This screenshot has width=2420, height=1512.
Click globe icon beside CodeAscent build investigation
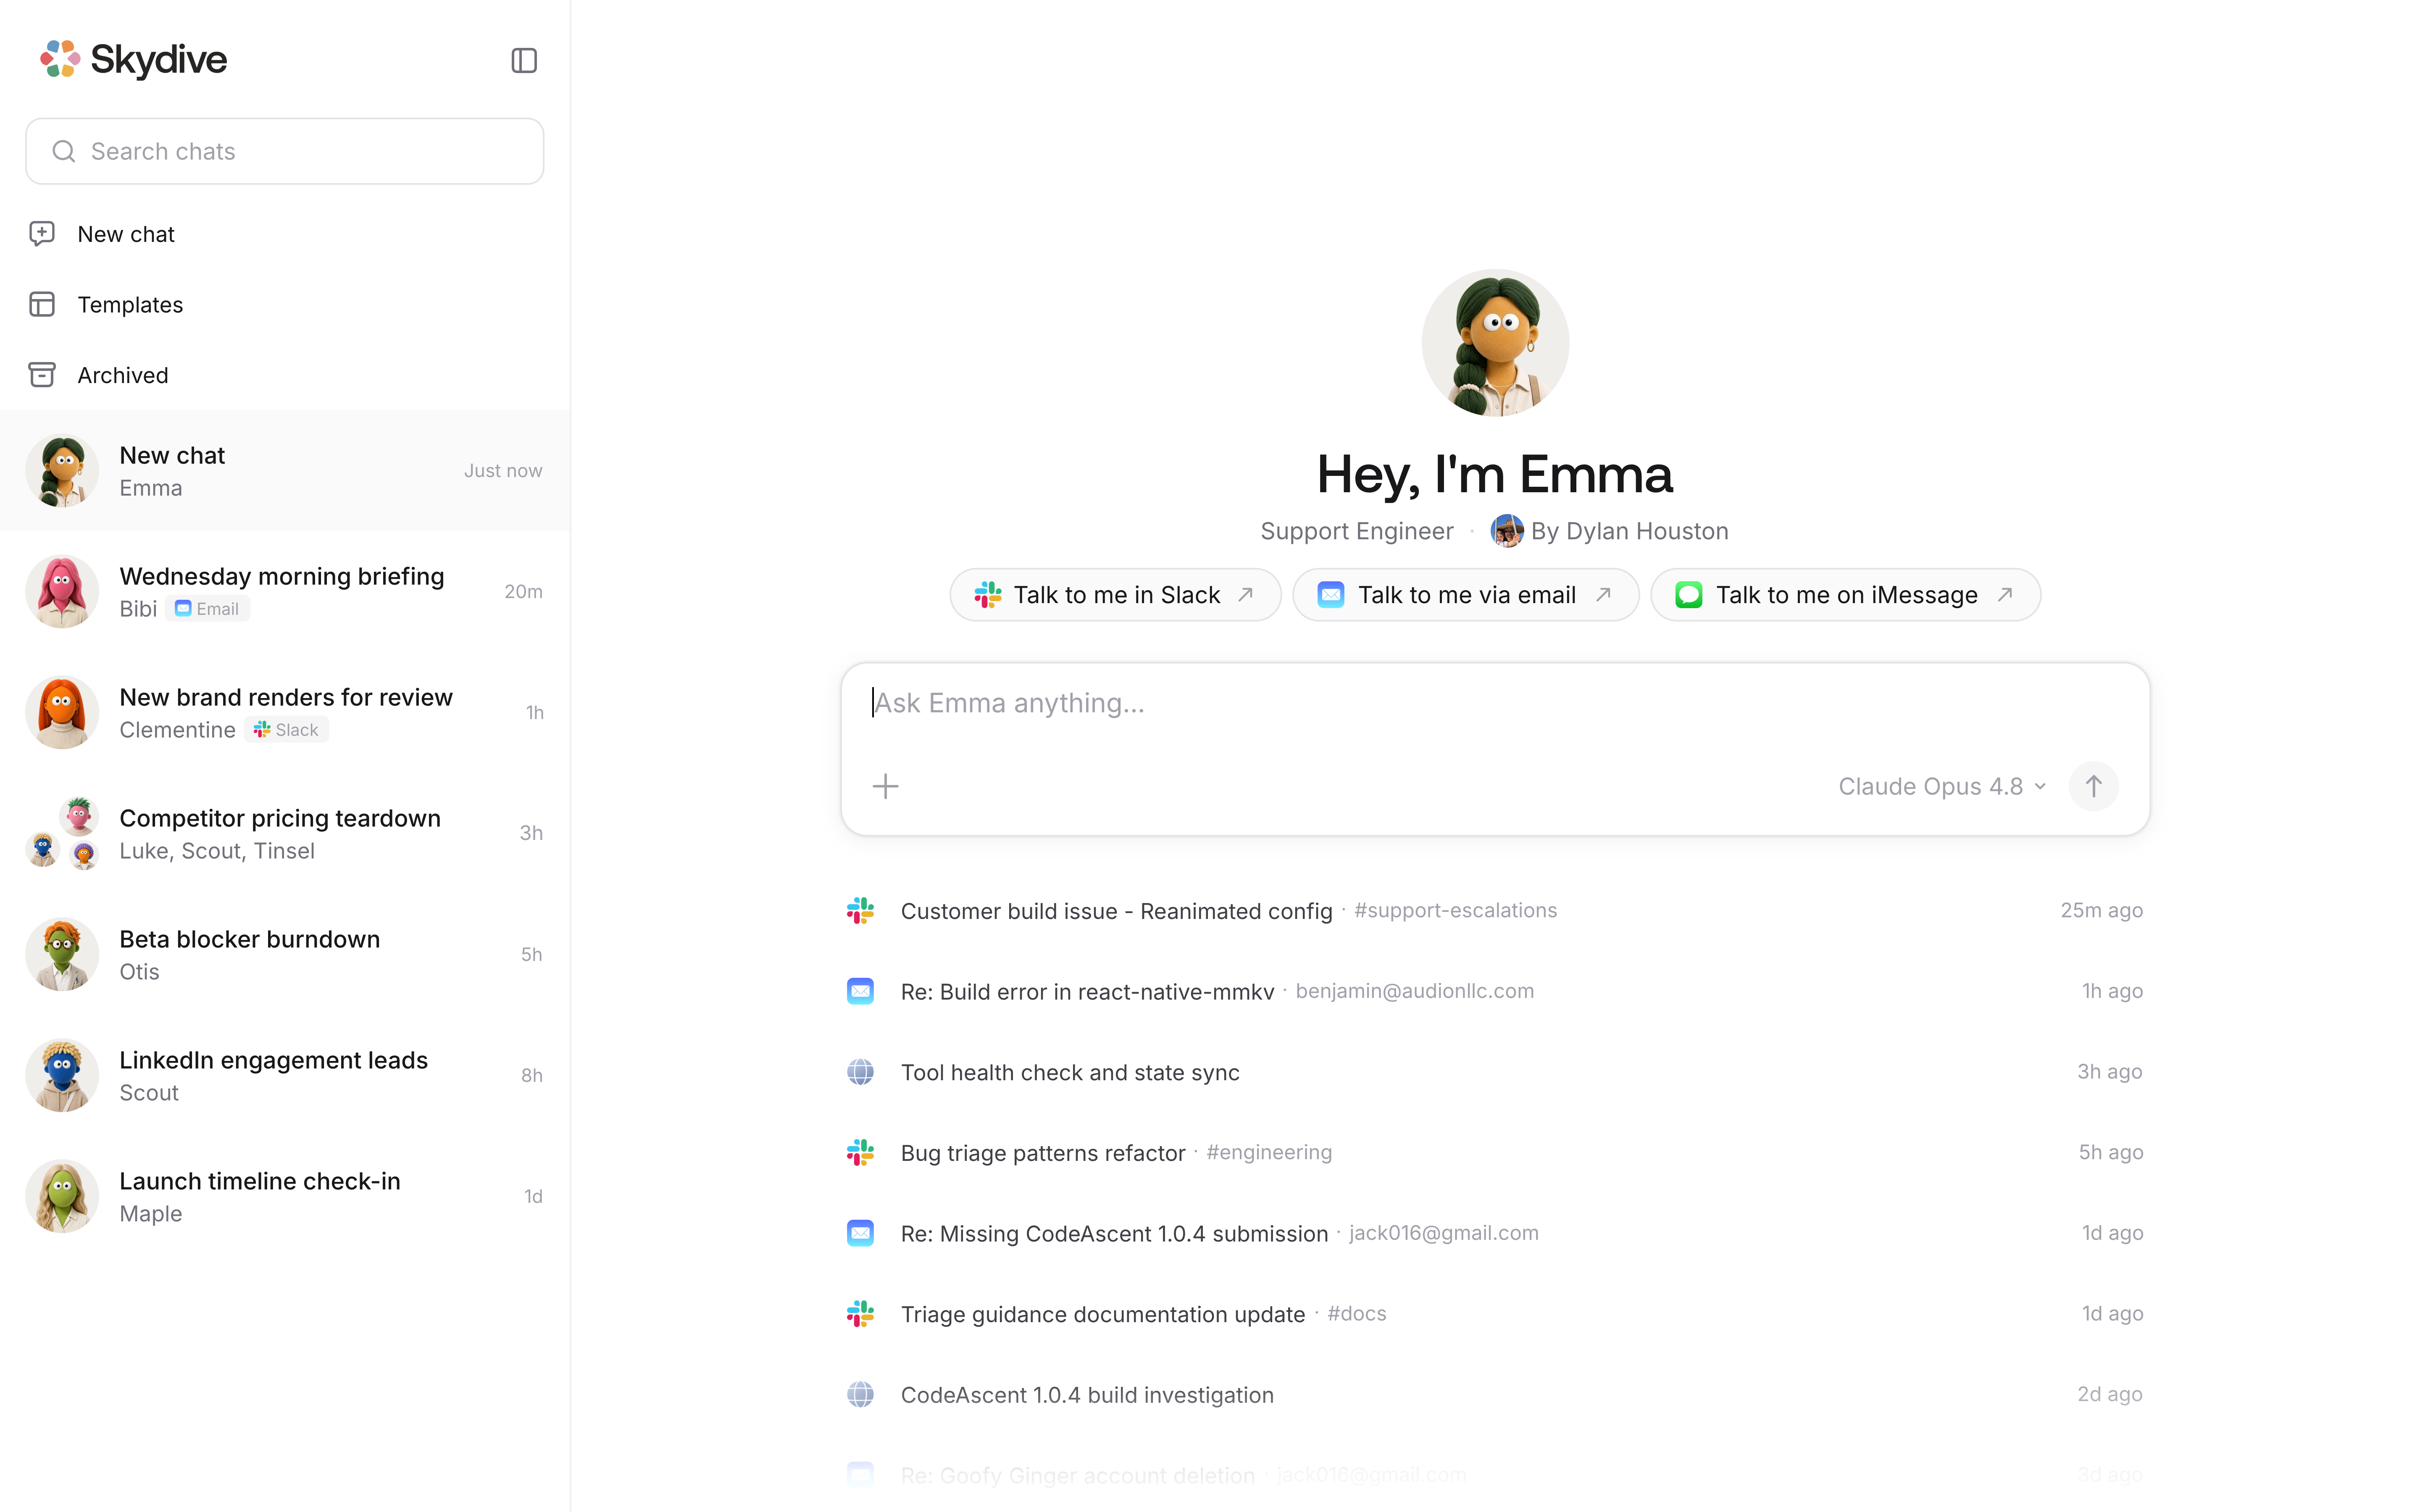pyautogui.click(x=860, y=1395)
